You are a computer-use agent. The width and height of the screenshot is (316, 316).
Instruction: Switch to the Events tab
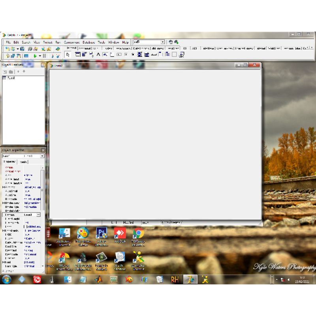[x=23, y=162]
